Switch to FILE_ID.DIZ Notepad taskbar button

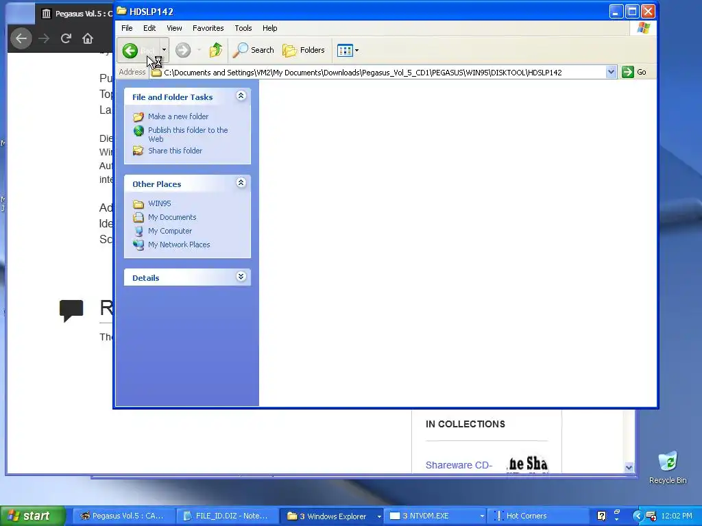pyautogui.click(x=226, y=516)
